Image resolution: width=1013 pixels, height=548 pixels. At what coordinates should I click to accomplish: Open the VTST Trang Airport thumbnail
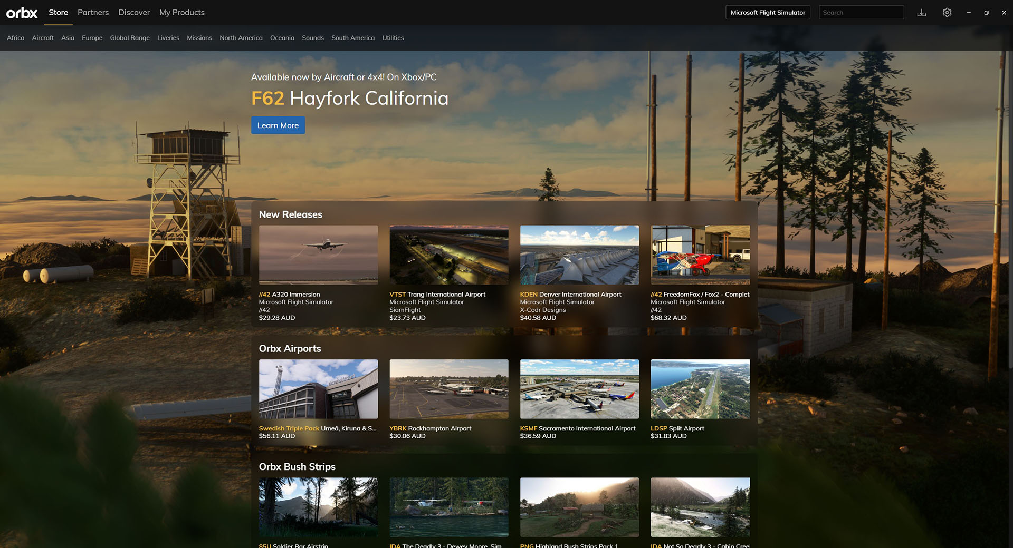[x=449, y=255]
